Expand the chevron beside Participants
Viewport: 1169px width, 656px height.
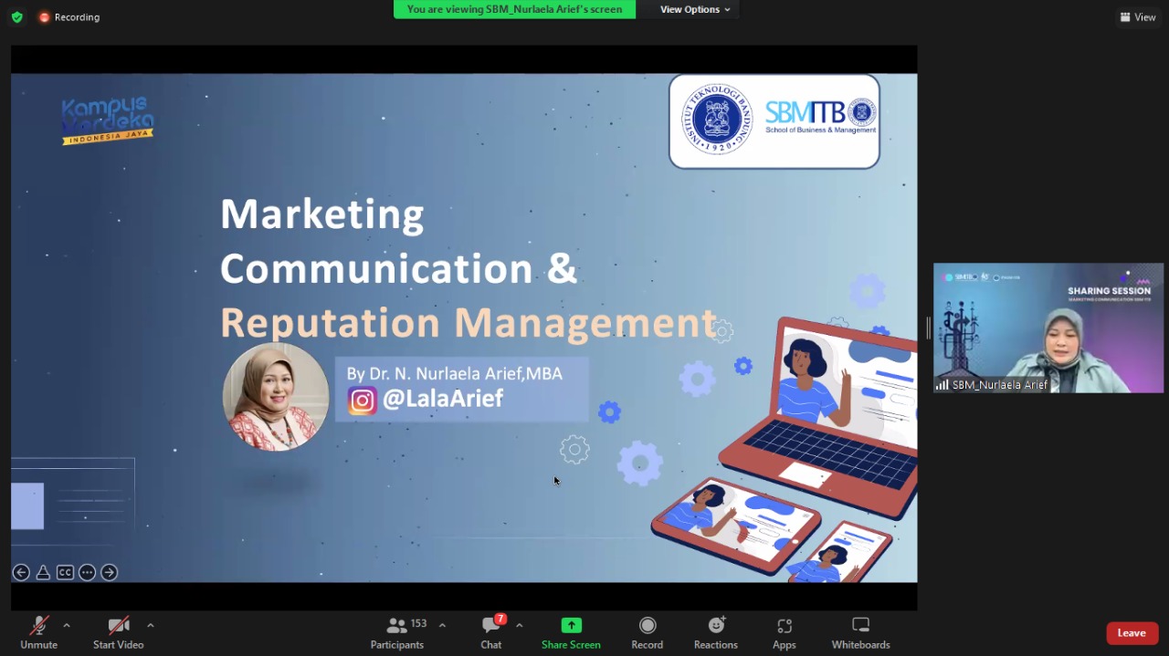point(443,626)
